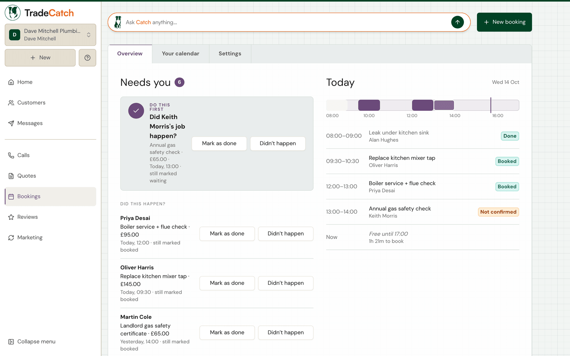The width and height of the screenshot is (570, 356).
Task: Open Marketing in sidebar
Action: [x=50, y=238]
